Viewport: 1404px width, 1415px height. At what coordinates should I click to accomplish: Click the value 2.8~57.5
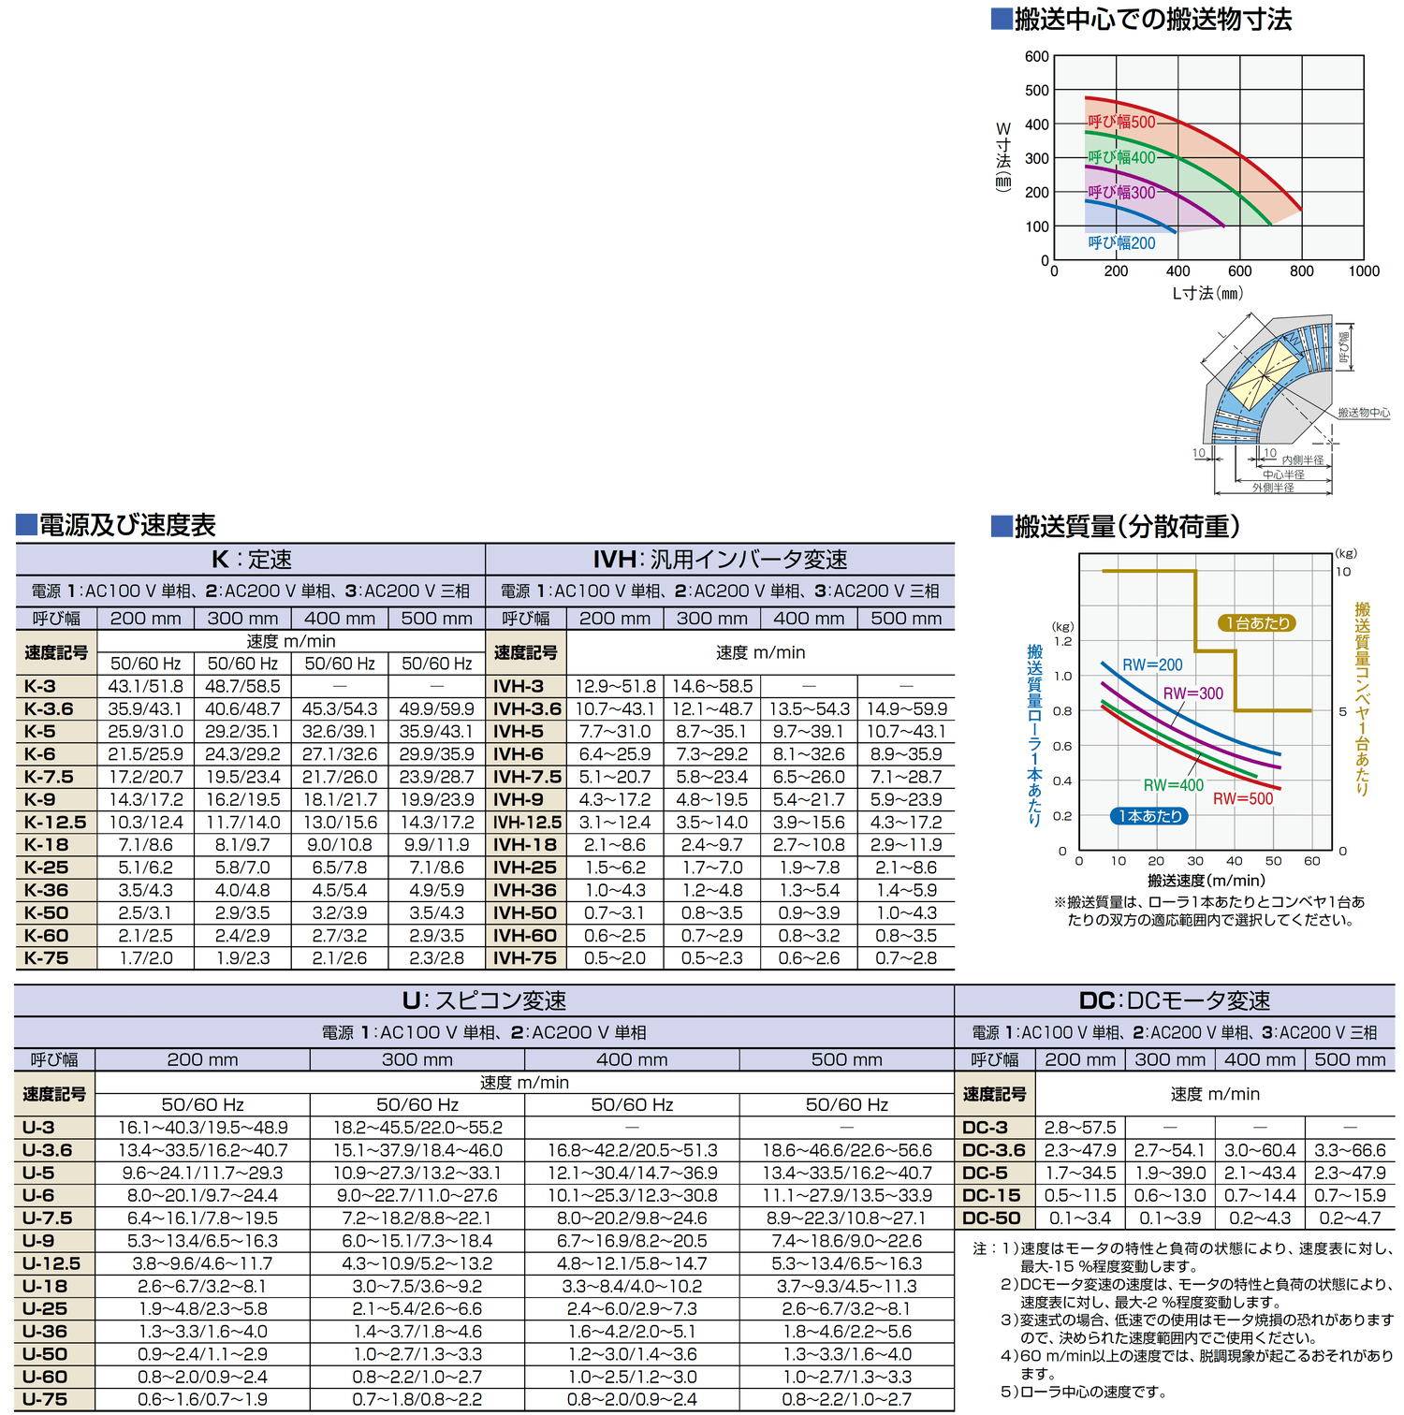[1080, 1128]
